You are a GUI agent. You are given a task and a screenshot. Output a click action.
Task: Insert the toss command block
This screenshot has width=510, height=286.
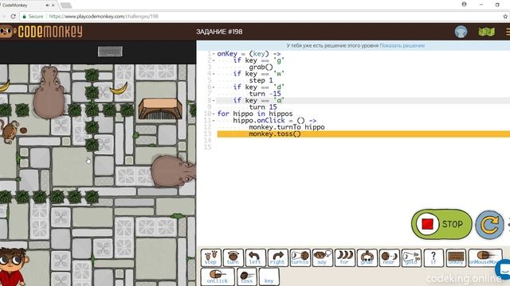pos(246,276)
